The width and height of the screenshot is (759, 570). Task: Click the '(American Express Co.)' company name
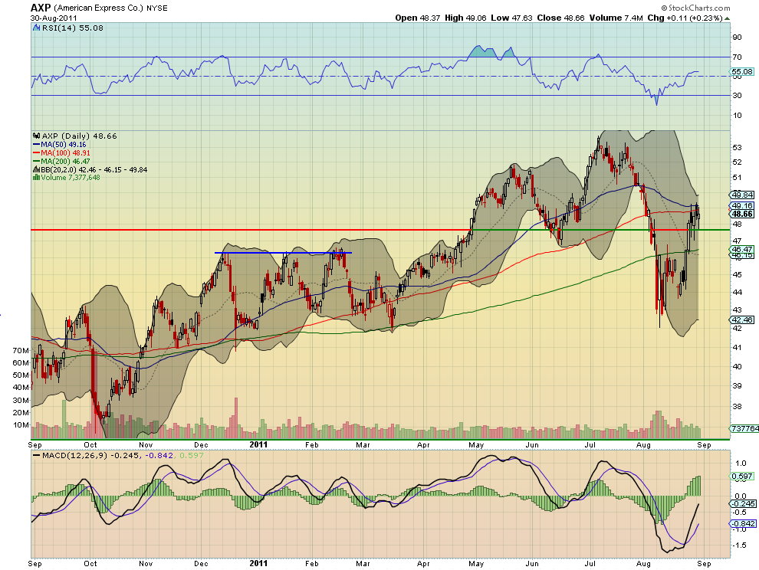tap(99, 8)
